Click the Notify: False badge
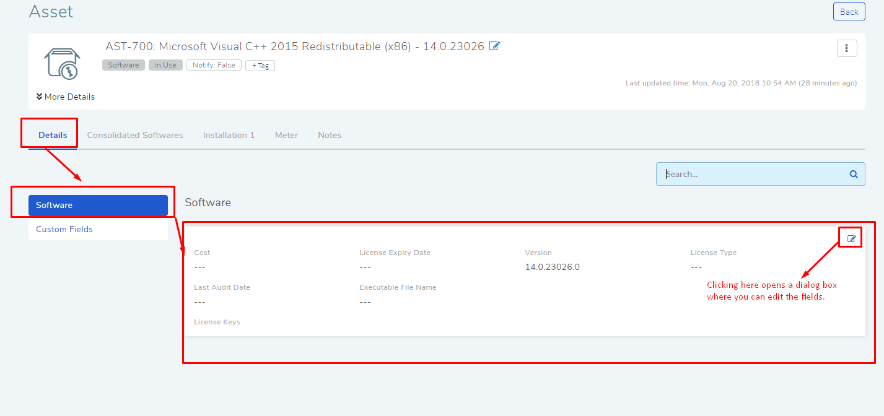 tap(214, 65)
